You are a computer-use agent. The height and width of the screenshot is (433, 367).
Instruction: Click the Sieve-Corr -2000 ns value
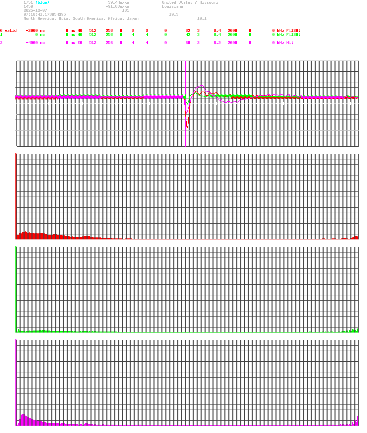click(x=35, y=30)
